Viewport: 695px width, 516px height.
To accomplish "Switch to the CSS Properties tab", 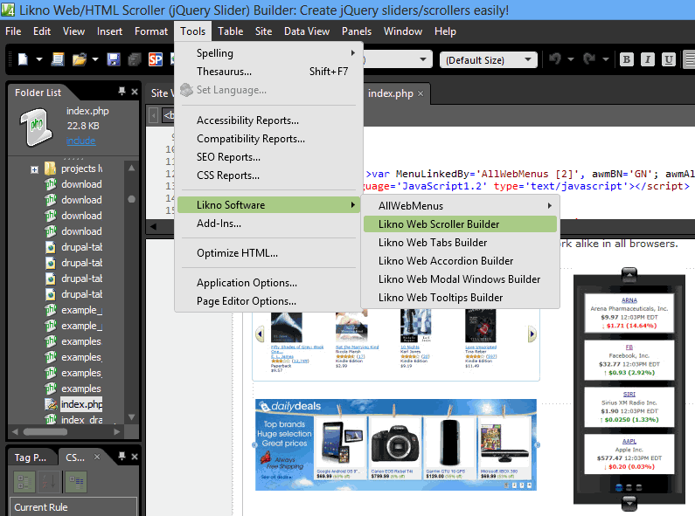I will point(75,458).
